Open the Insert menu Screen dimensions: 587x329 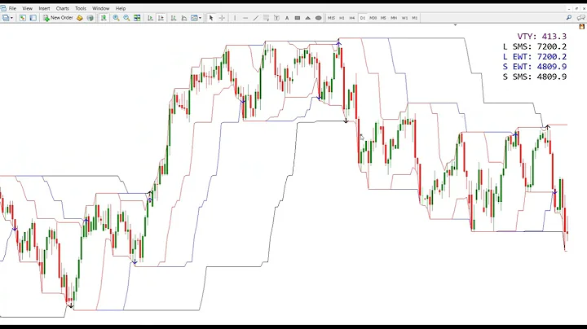tap(44, 8)
